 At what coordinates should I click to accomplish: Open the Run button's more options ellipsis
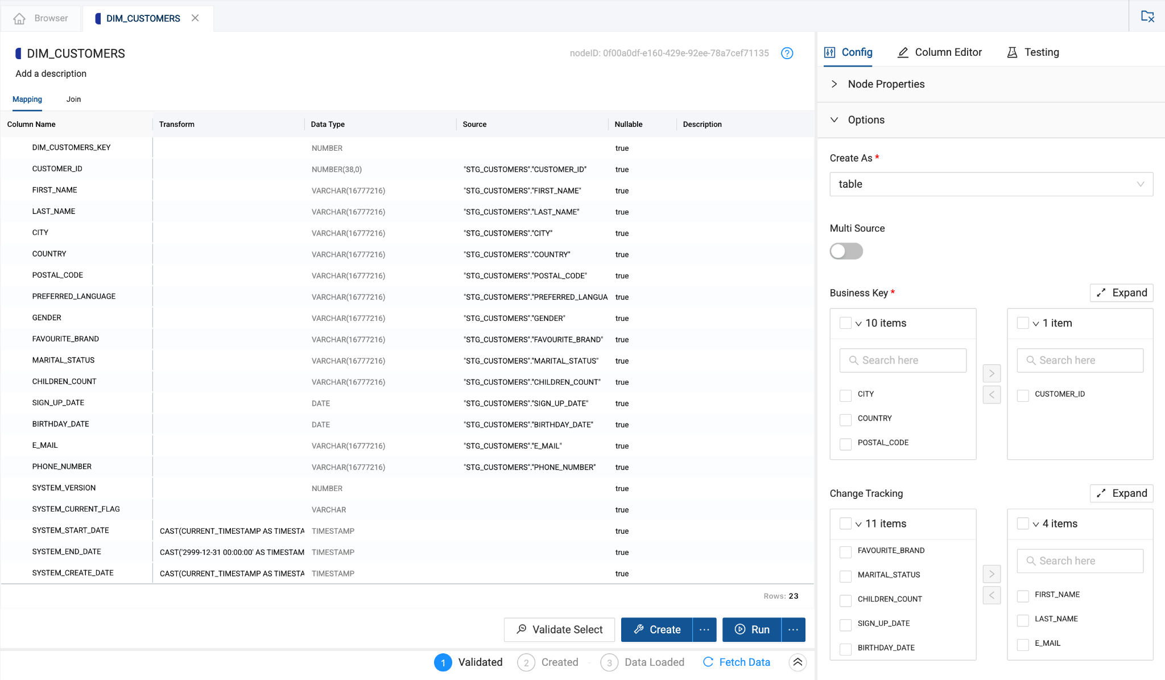pyautogui.click(x=794, y=629)
